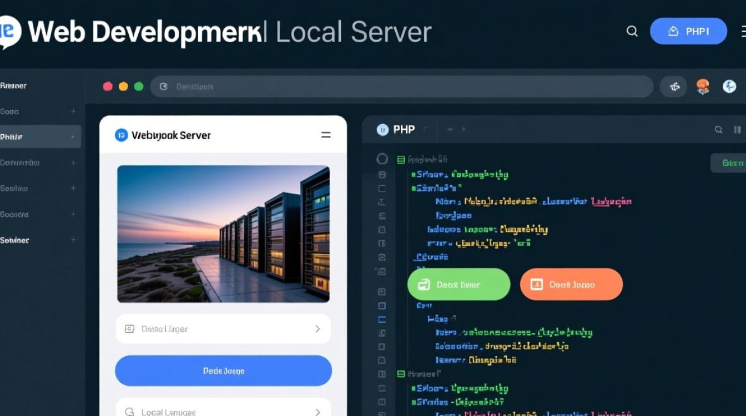Expand the row above Local Language in the card

317,329
